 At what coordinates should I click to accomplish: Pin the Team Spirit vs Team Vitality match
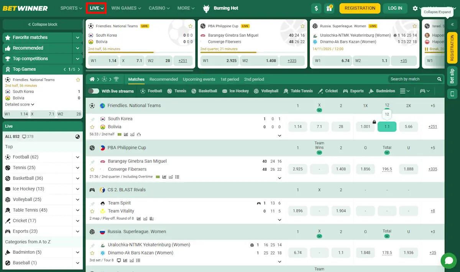[x=92, y=203]
